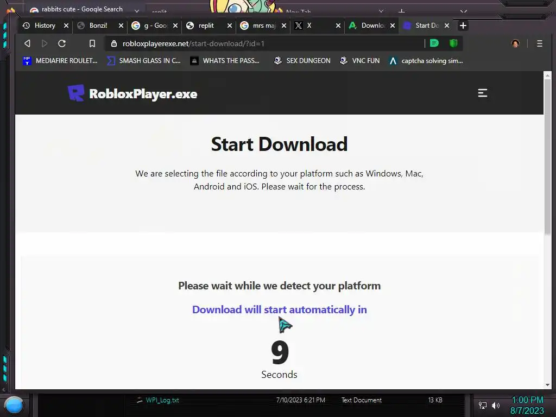Click the scrollbar up arrow

coord(547,75)
